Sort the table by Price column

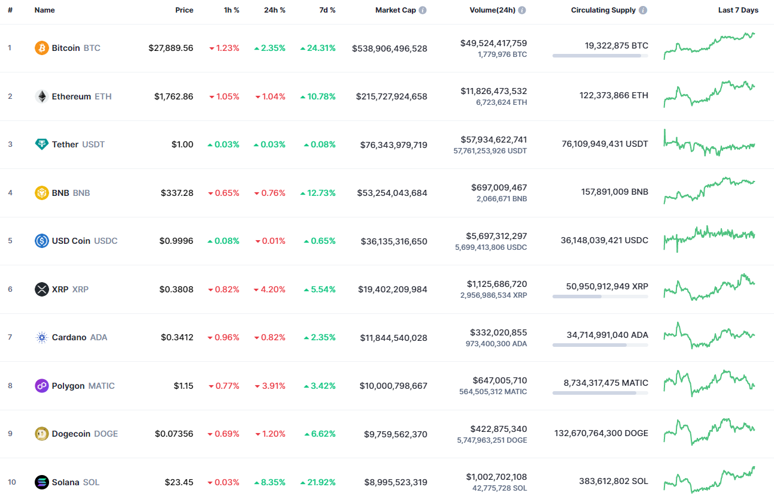point(184,10)
